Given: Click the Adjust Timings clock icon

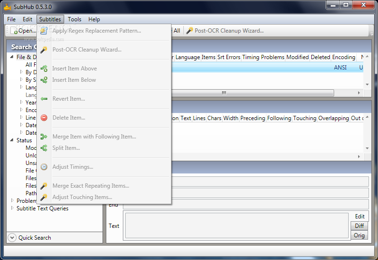Looking at the screenshot, I should coord(44,167).
